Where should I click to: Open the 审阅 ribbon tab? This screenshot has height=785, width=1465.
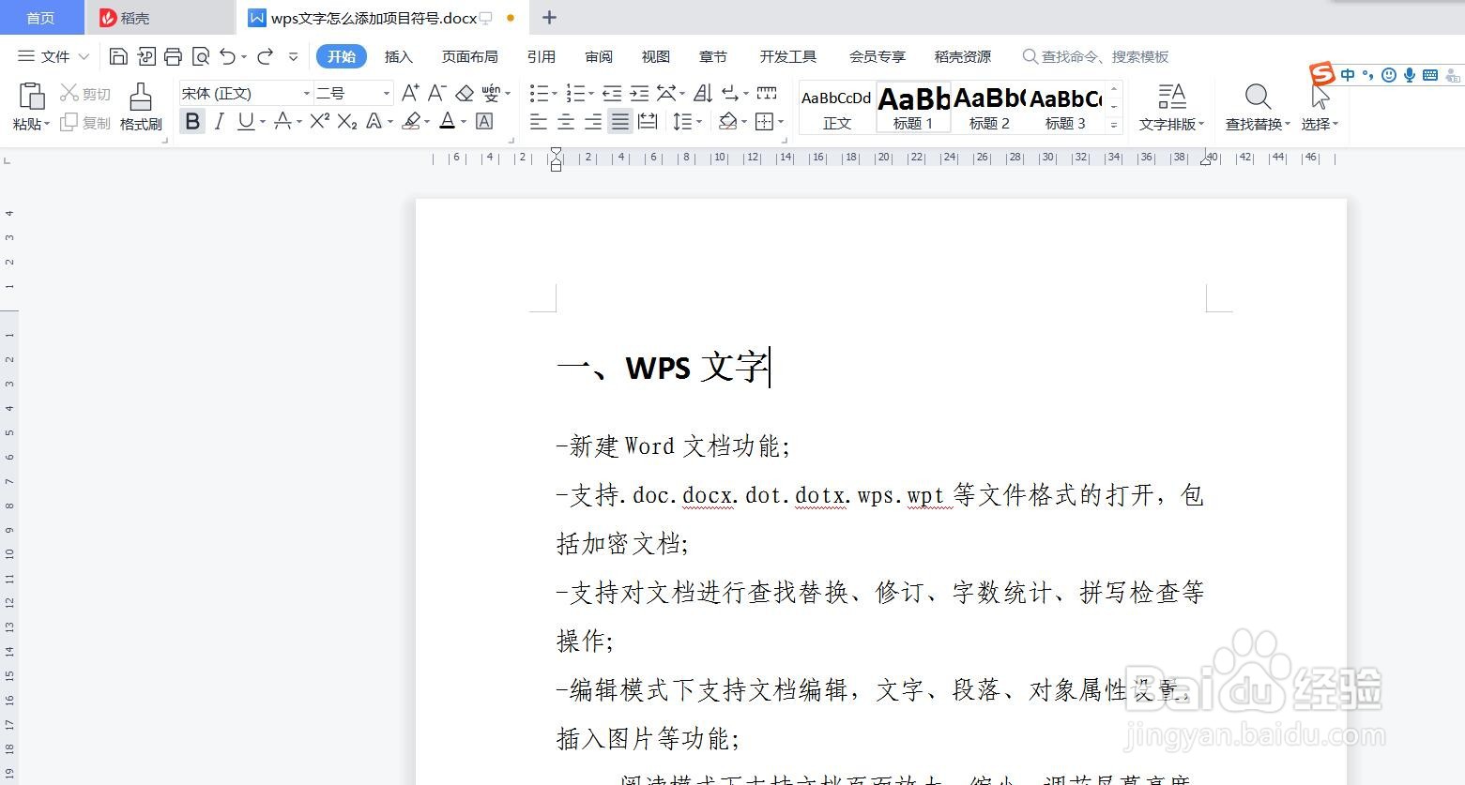point(598,56)
